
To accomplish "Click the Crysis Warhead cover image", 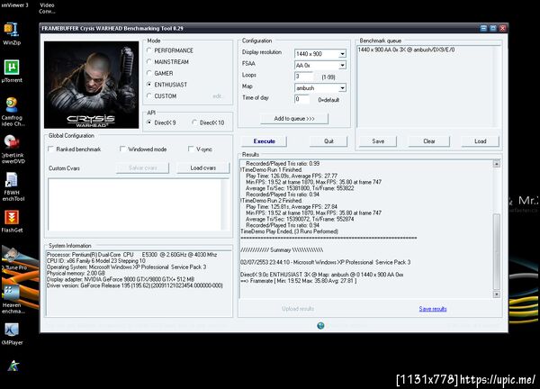I will click(x=91, y=85).
